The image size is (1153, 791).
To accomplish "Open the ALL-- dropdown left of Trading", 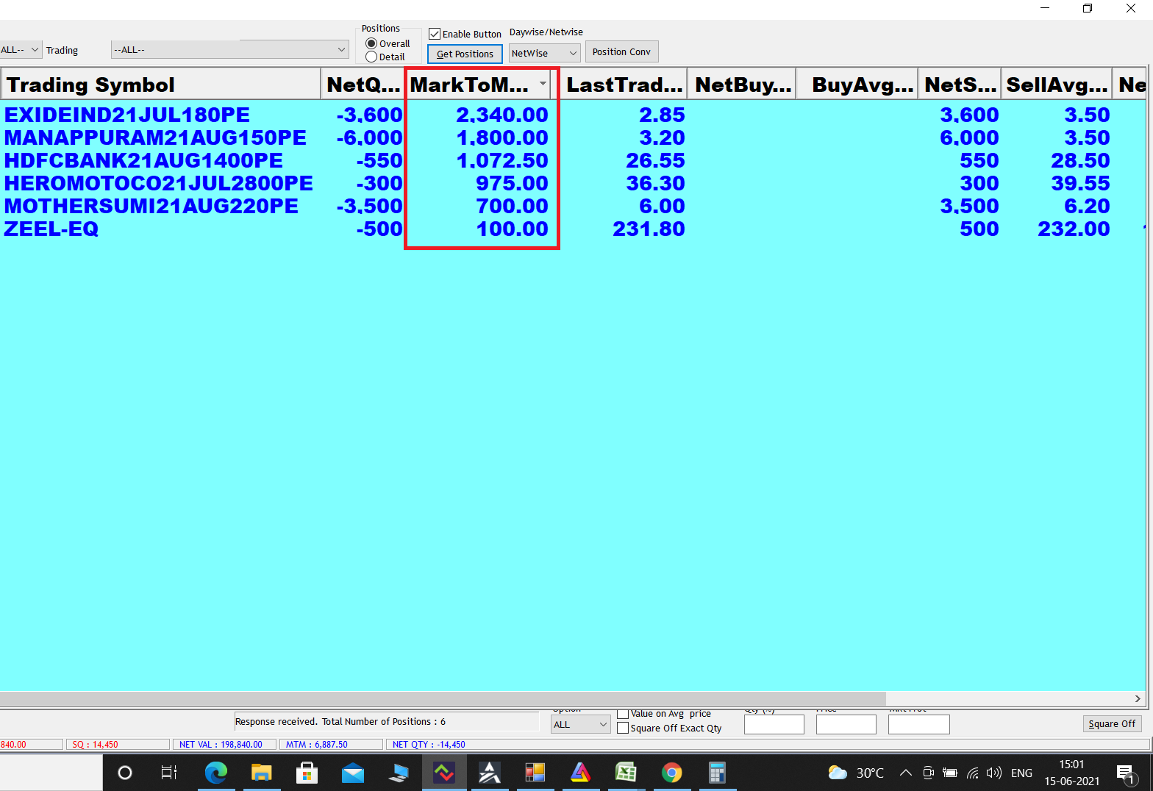I will [x=21, y=50].
